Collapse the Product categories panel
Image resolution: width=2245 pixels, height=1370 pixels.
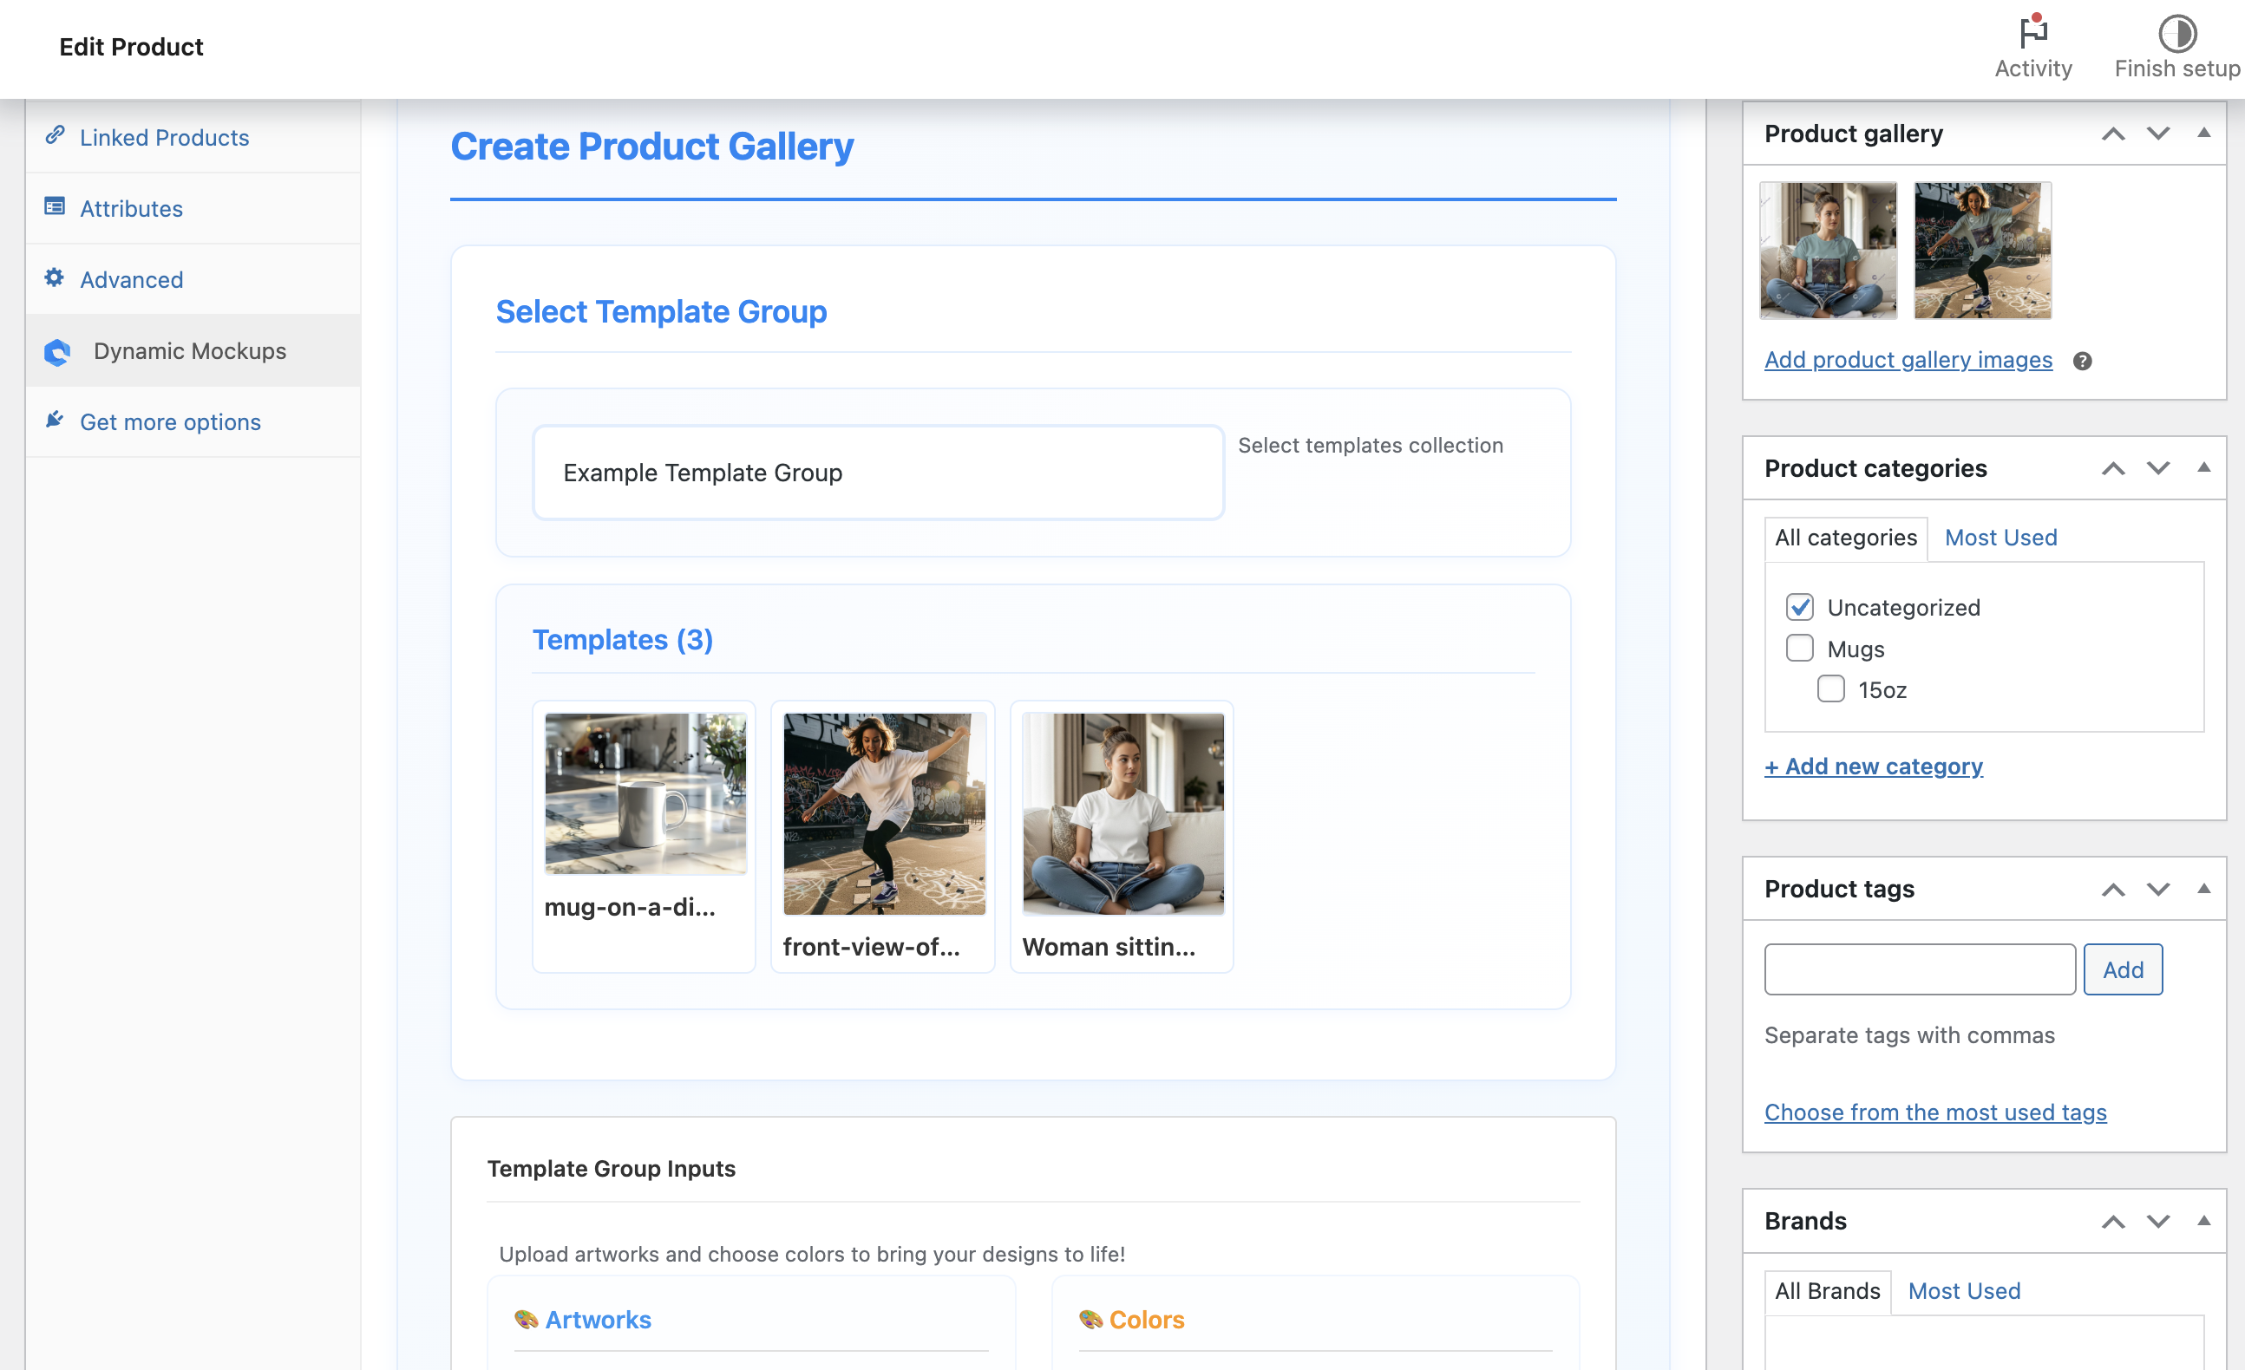[x=2204, y=467]
